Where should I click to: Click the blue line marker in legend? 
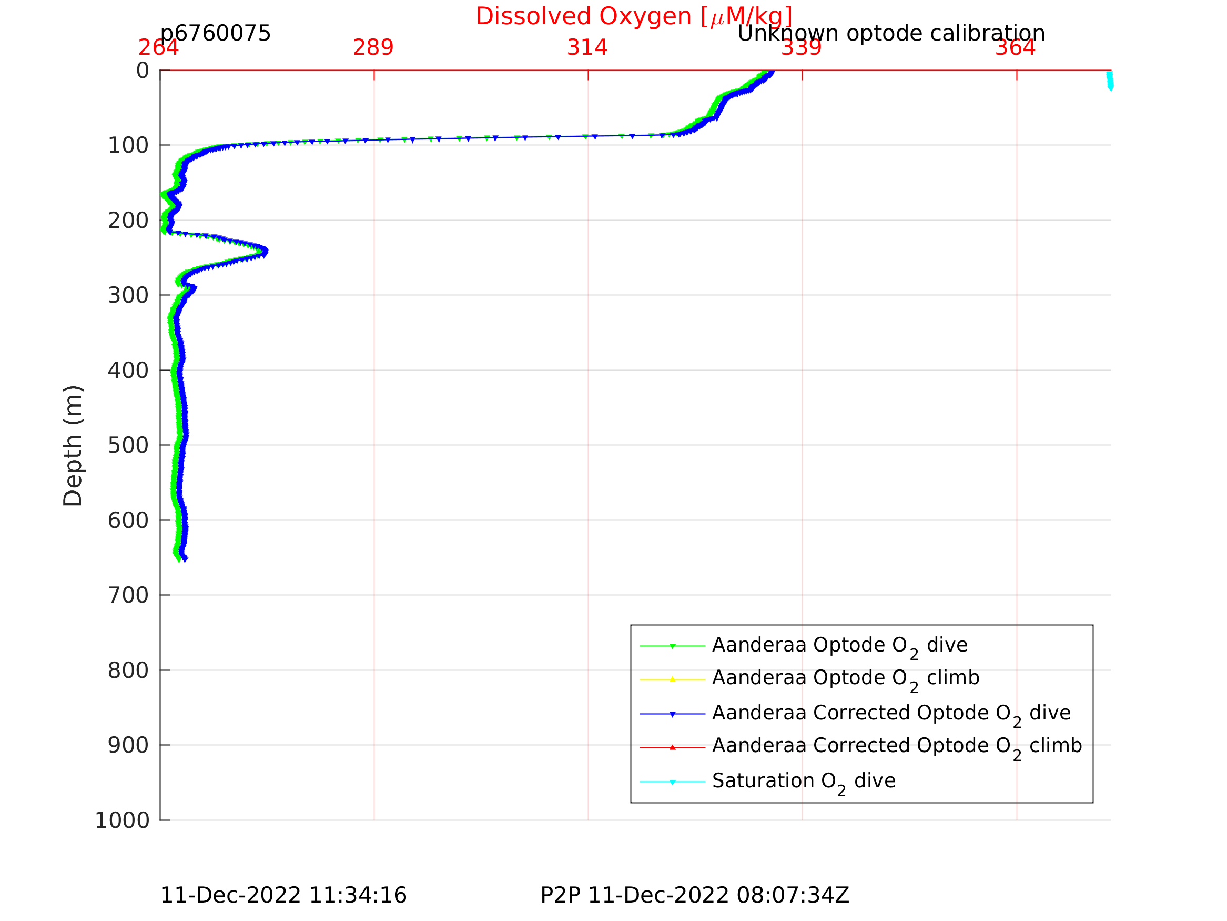(672, 714)
